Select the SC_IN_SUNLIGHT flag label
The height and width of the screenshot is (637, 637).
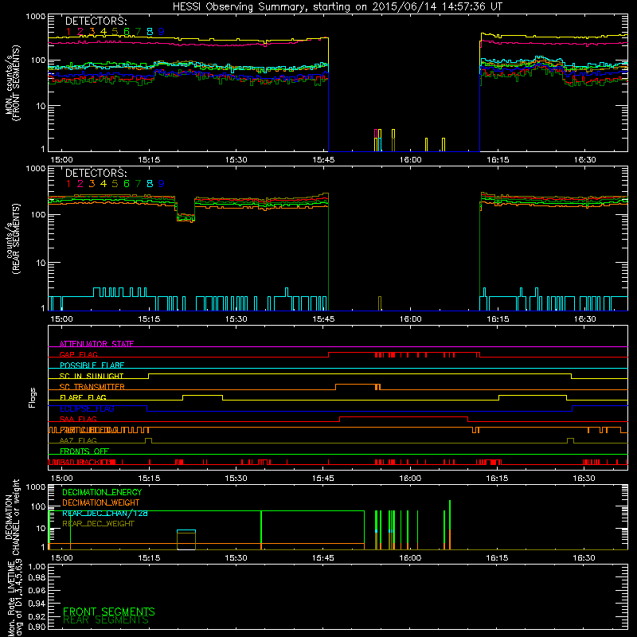point(92,376)
